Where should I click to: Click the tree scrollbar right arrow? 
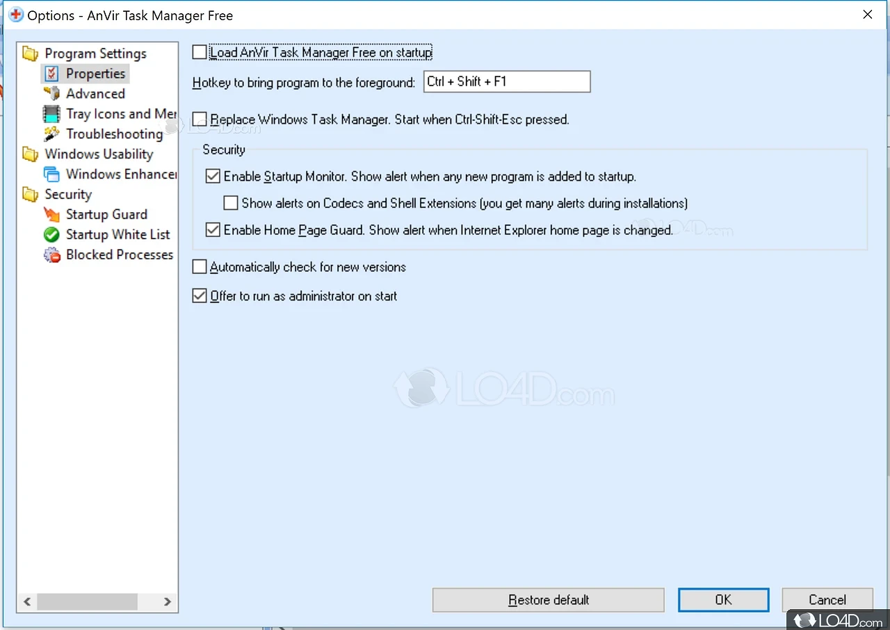[168, 601]
